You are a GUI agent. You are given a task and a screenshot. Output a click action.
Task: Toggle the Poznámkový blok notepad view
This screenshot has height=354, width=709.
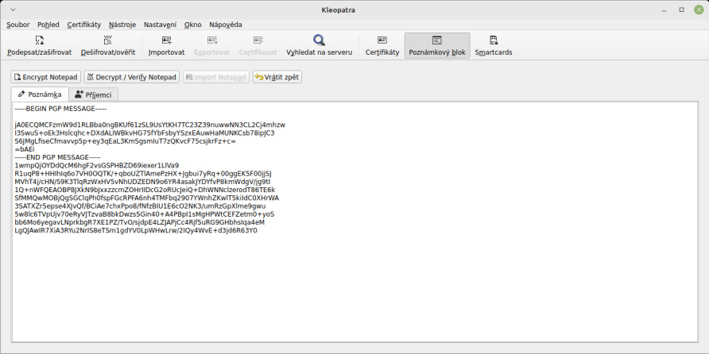coord(437,45)
